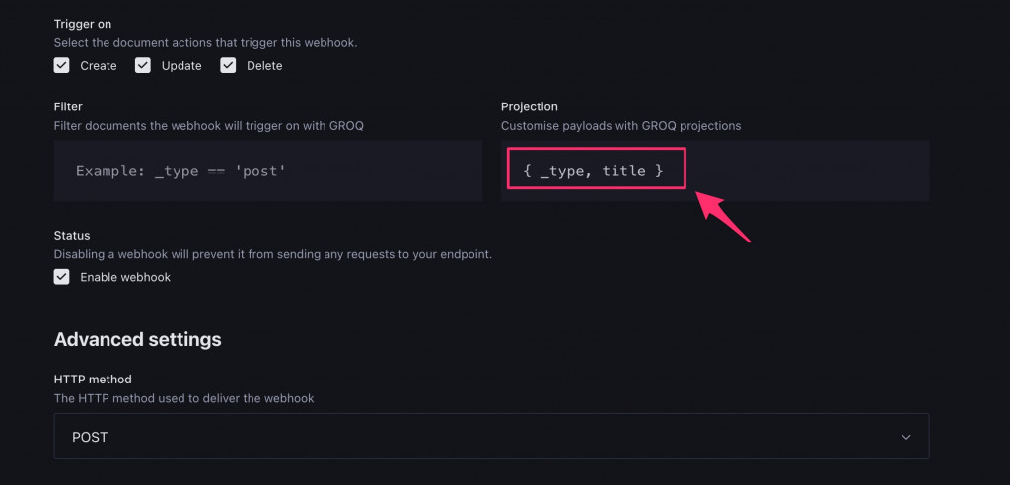
Task: Select the Advanced settings heading
Action: (137, 340)
